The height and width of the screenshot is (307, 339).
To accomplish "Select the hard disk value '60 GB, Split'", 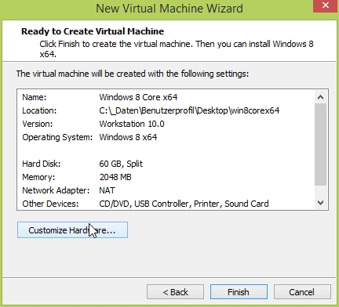I will pyautogui.click(x=121, y=164).
